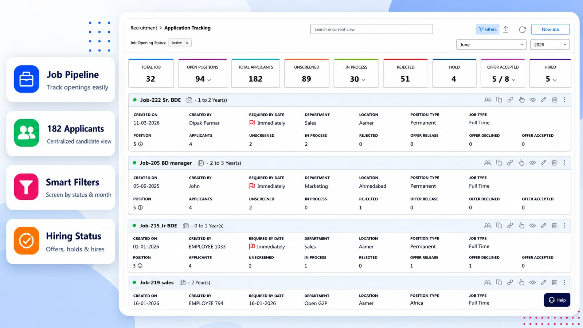Open job description document icon for Job-222

coord(189,100)
